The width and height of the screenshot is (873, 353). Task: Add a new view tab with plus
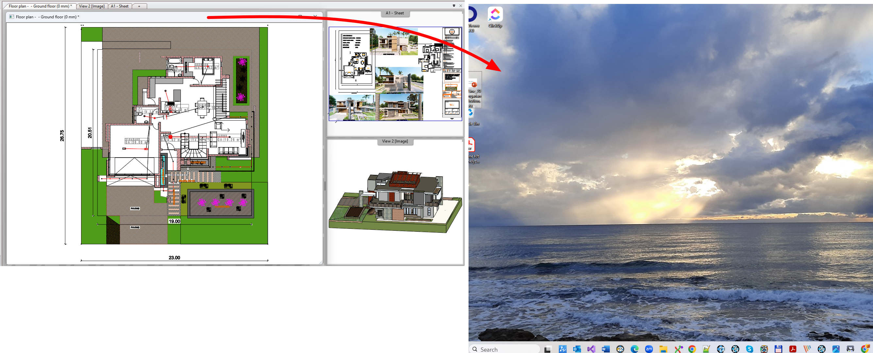(139, 6)
